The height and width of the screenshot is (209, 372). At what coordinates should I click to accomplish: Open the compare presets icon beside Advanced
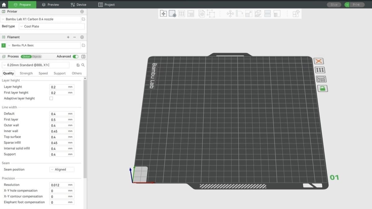(83, 57)
